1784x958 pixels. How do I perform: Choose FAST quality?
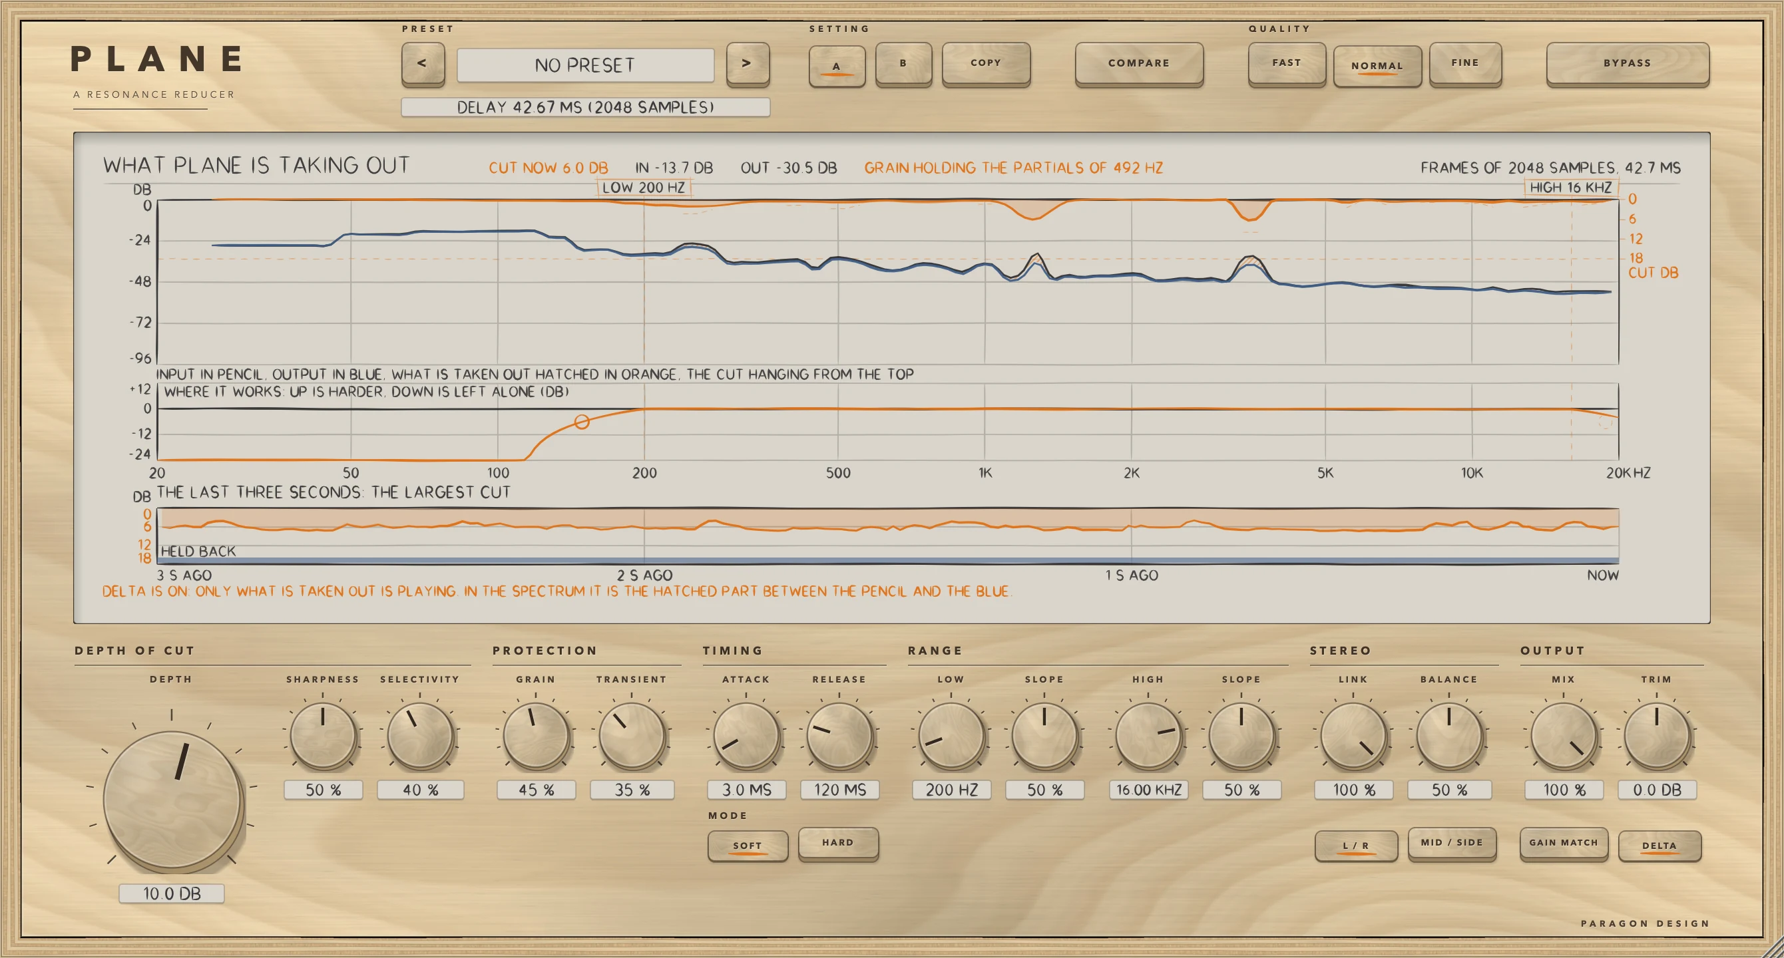[x=1286, y=64]
